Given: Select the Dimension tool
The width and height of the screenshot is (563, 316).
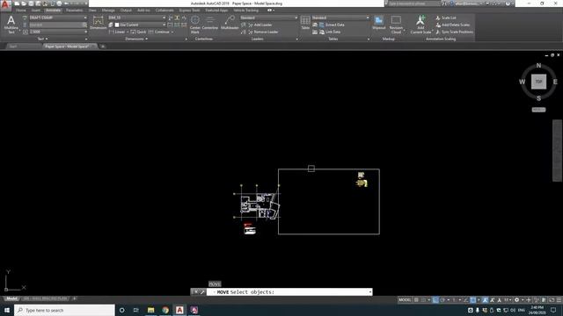Looking at the screenshot, I should [98, 23].
